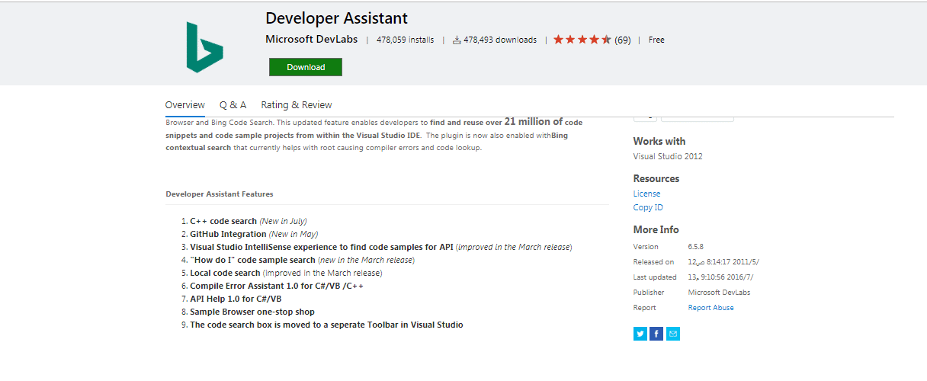Click the Publisher value Microsoft DevLabs

pyautogui.click(x=720, y=293)
